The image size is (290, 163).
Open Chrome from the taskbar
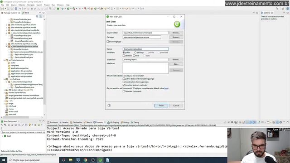(85, 160)
